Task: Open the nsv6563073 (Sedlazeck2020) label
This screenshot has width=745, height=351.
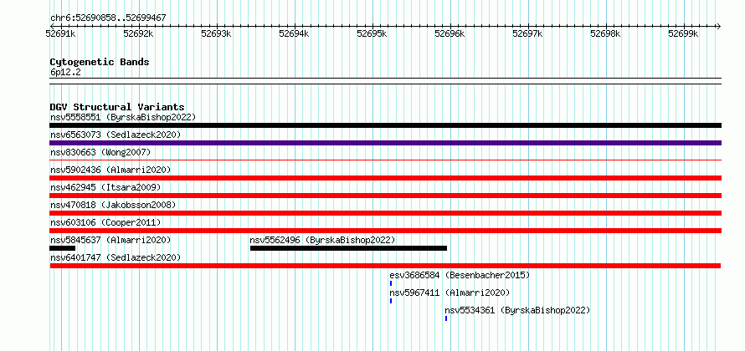Action: (116, 135)
